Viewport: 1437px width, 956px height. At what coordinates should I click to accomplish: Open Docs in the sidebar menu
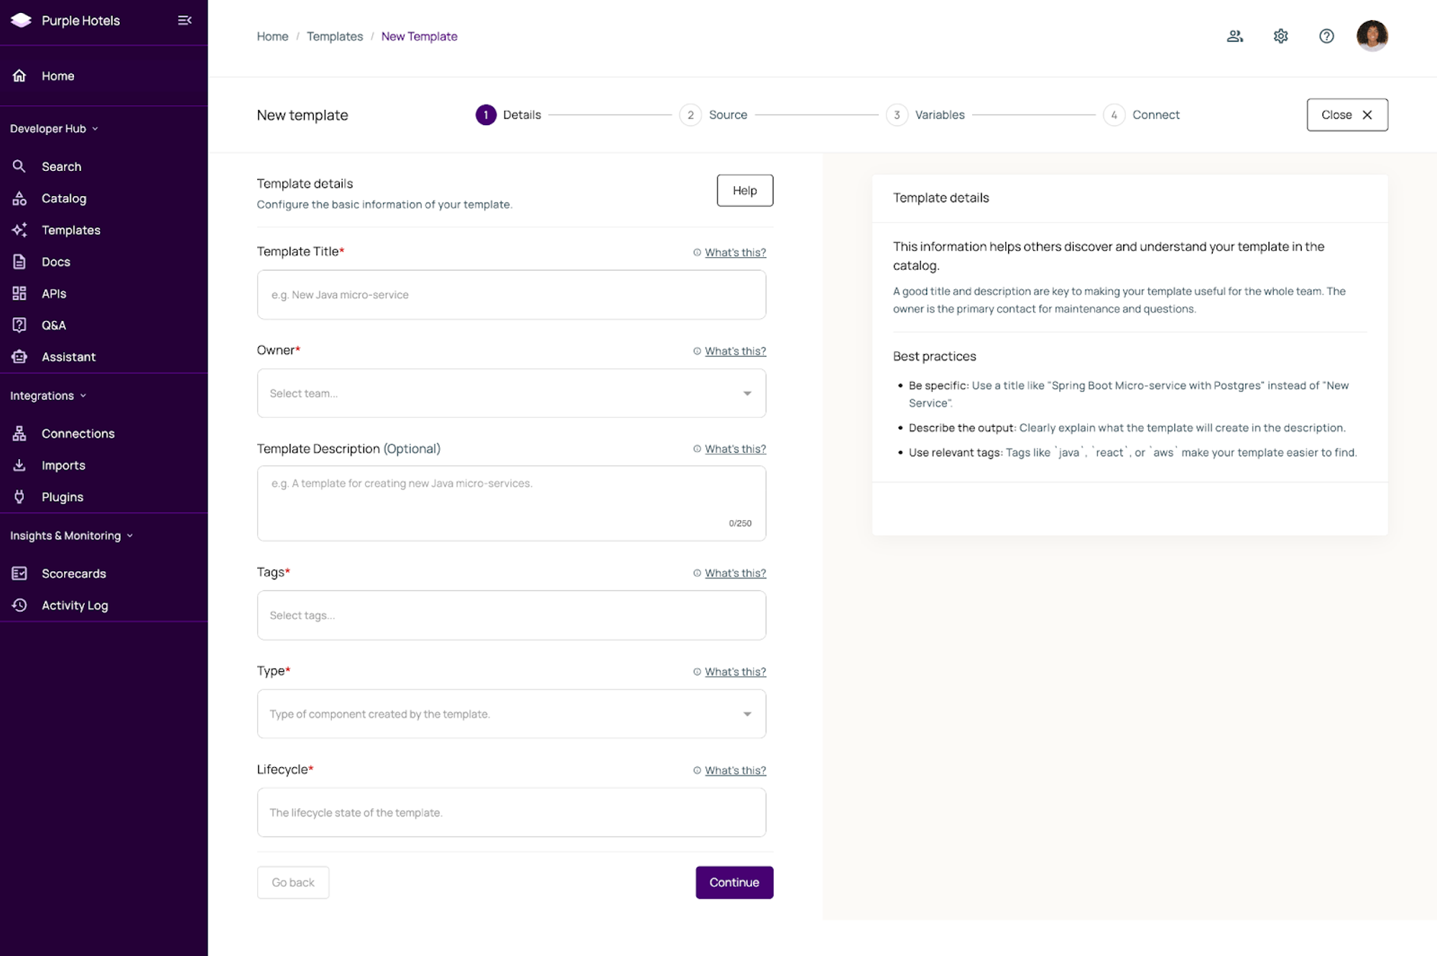tap(103, 261)
